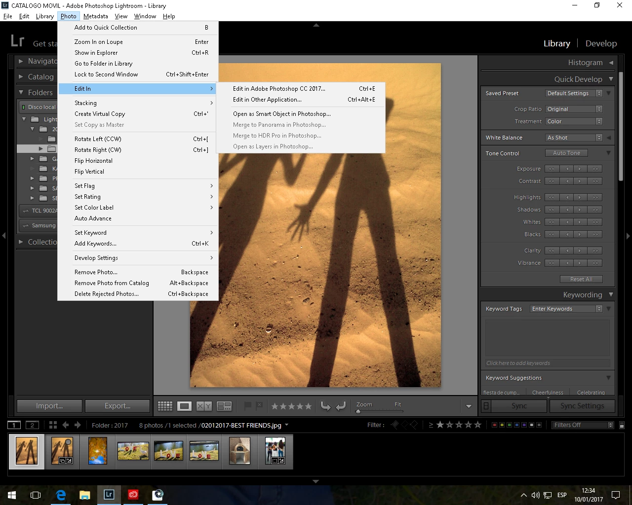The image size is (632, 505).
Task: Switch to Grid view in the toolbar
Action: click(165, 406)
